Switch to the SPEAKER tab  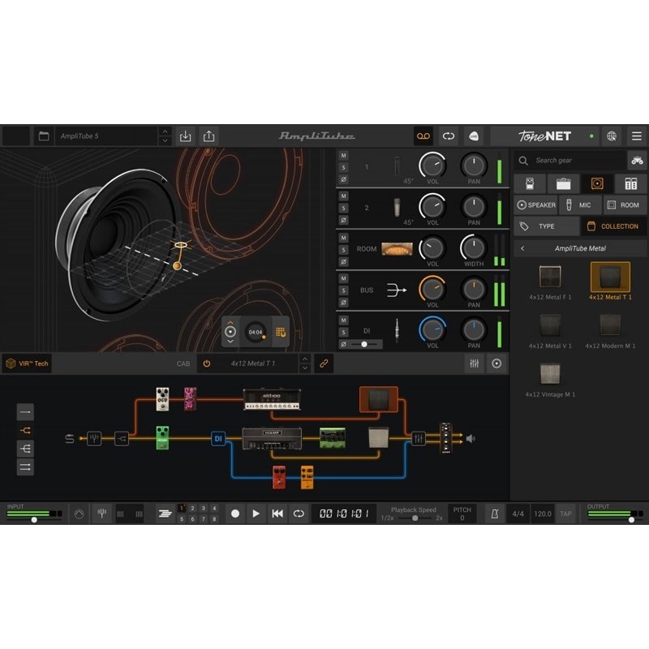coord(536,205)
